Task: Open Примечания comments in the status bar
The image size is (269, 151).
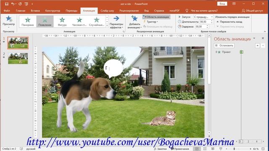Action: [x=180, y=149]
